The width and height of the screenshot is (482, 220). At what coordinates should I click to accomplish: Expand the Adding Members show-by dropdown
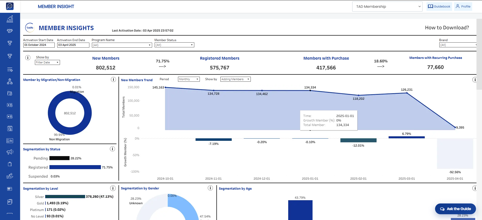point(235,79)
